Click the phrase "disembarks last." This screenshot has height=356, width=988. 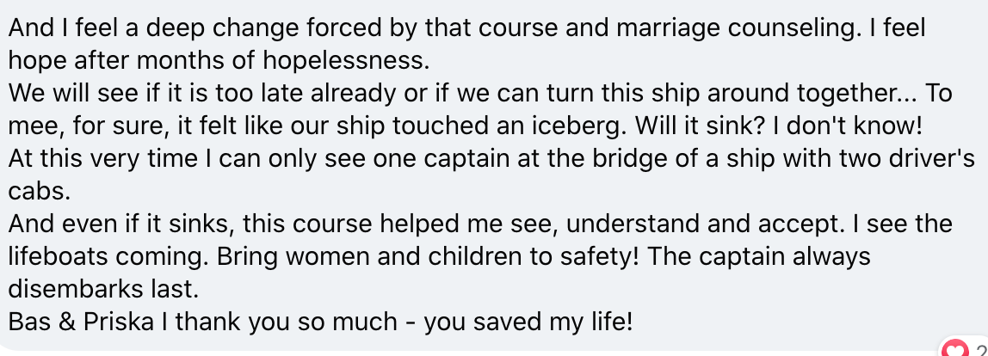coord(103,289)
